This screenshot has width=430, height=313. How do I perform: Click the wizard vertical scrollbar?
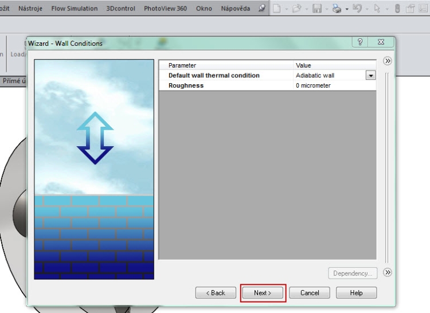click(387, 167)
